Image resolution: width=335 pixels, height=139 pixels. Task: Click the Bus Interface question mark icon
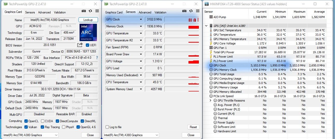point(97,58)
